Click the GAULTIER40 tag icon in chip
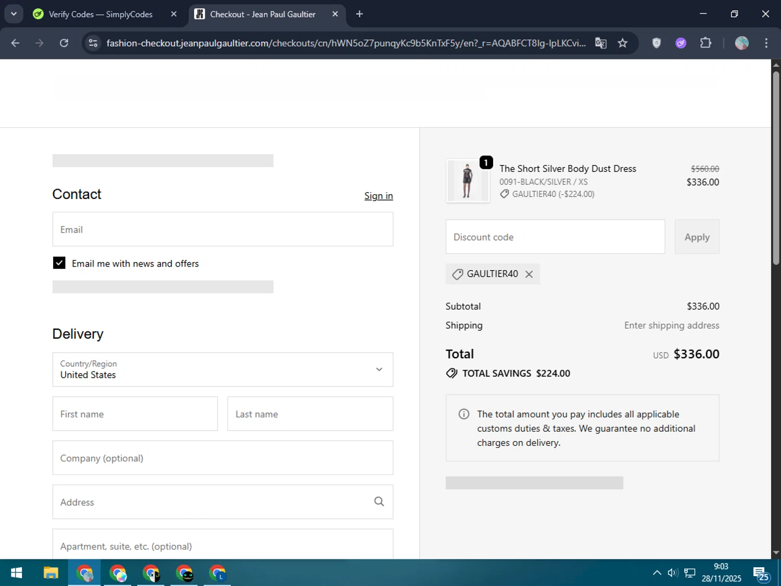The height and width of the screenshot is (586, 781). (458, 274)
